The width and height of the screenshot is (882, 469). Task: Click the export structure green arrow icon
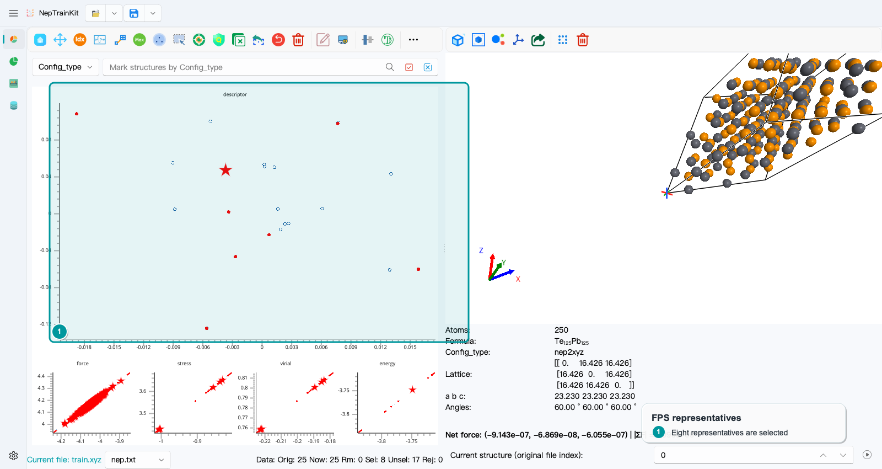pos(538,40)
